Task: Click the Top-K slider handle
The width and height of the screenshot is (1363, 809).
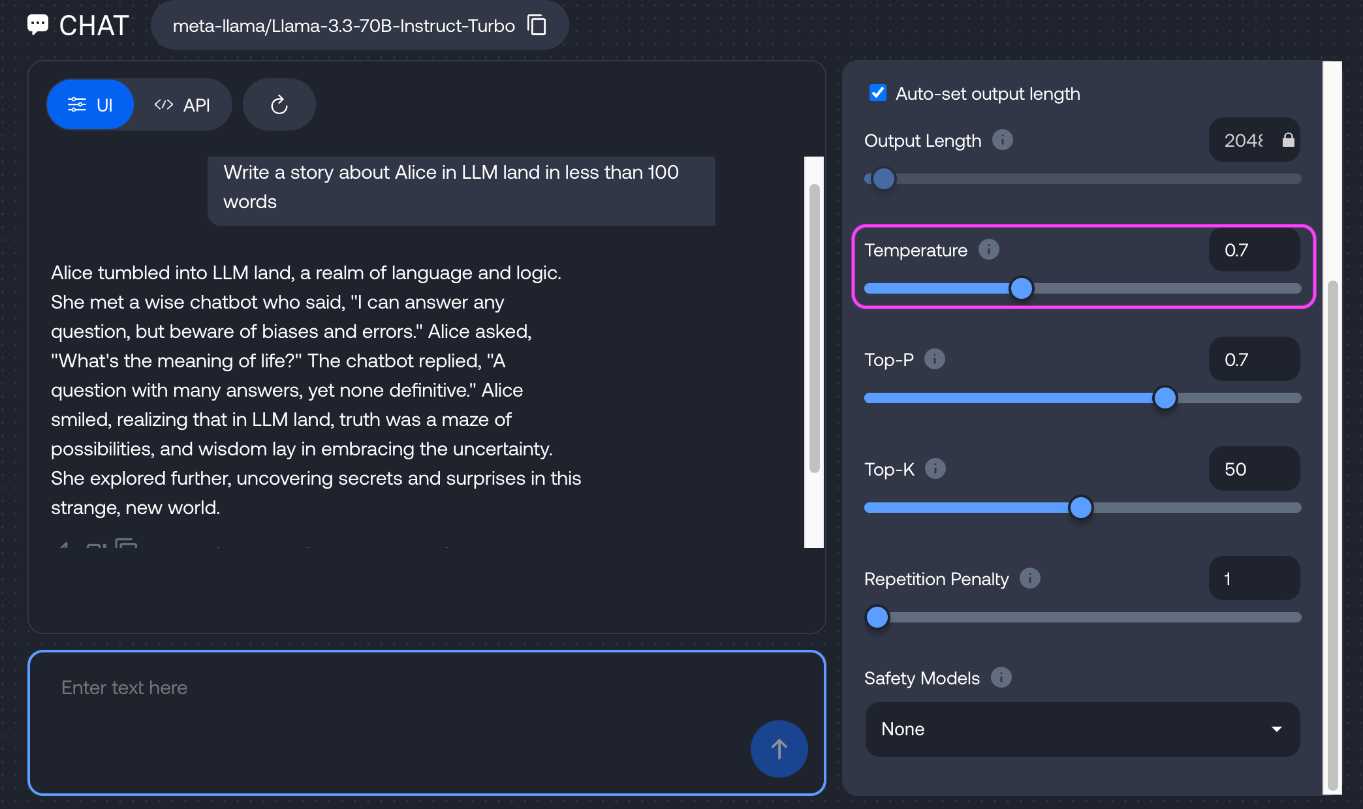Action: click(x=1080, y=507)
